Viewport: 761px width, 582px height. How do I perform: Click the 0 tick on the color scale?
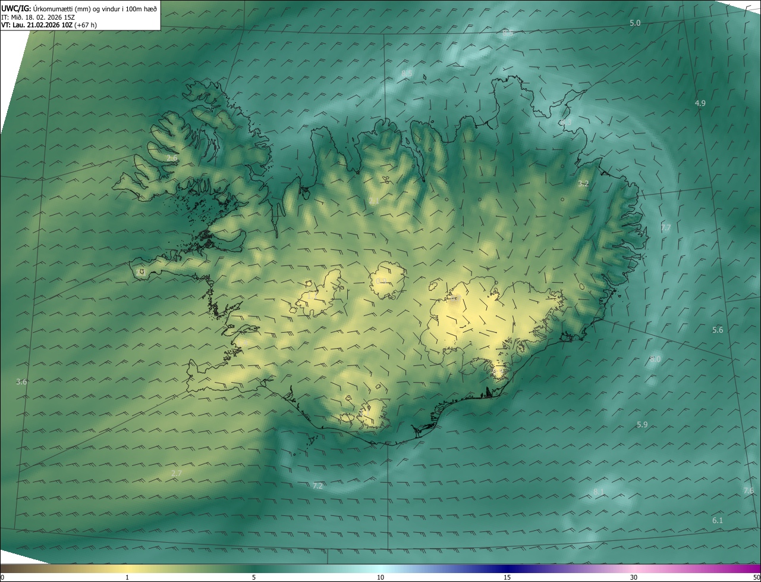coord(2,577)
